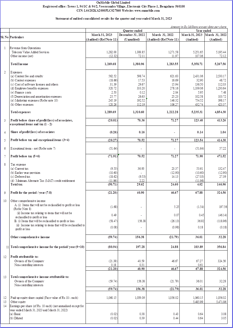Select the "Total expenses" row label
Screen dimensions: 233x328
point(21,112)
